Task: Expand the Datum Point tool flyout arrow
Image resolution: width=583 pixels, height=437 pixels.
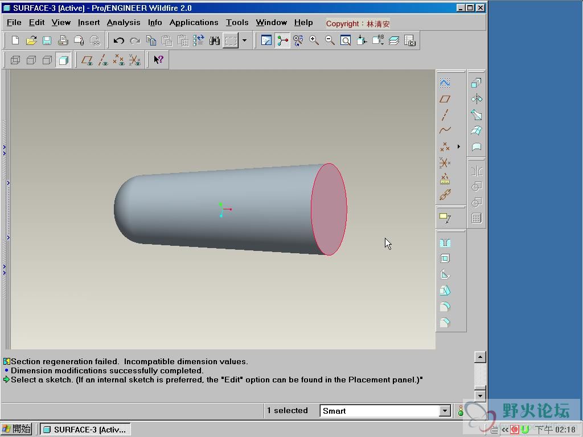Action: 459,146
